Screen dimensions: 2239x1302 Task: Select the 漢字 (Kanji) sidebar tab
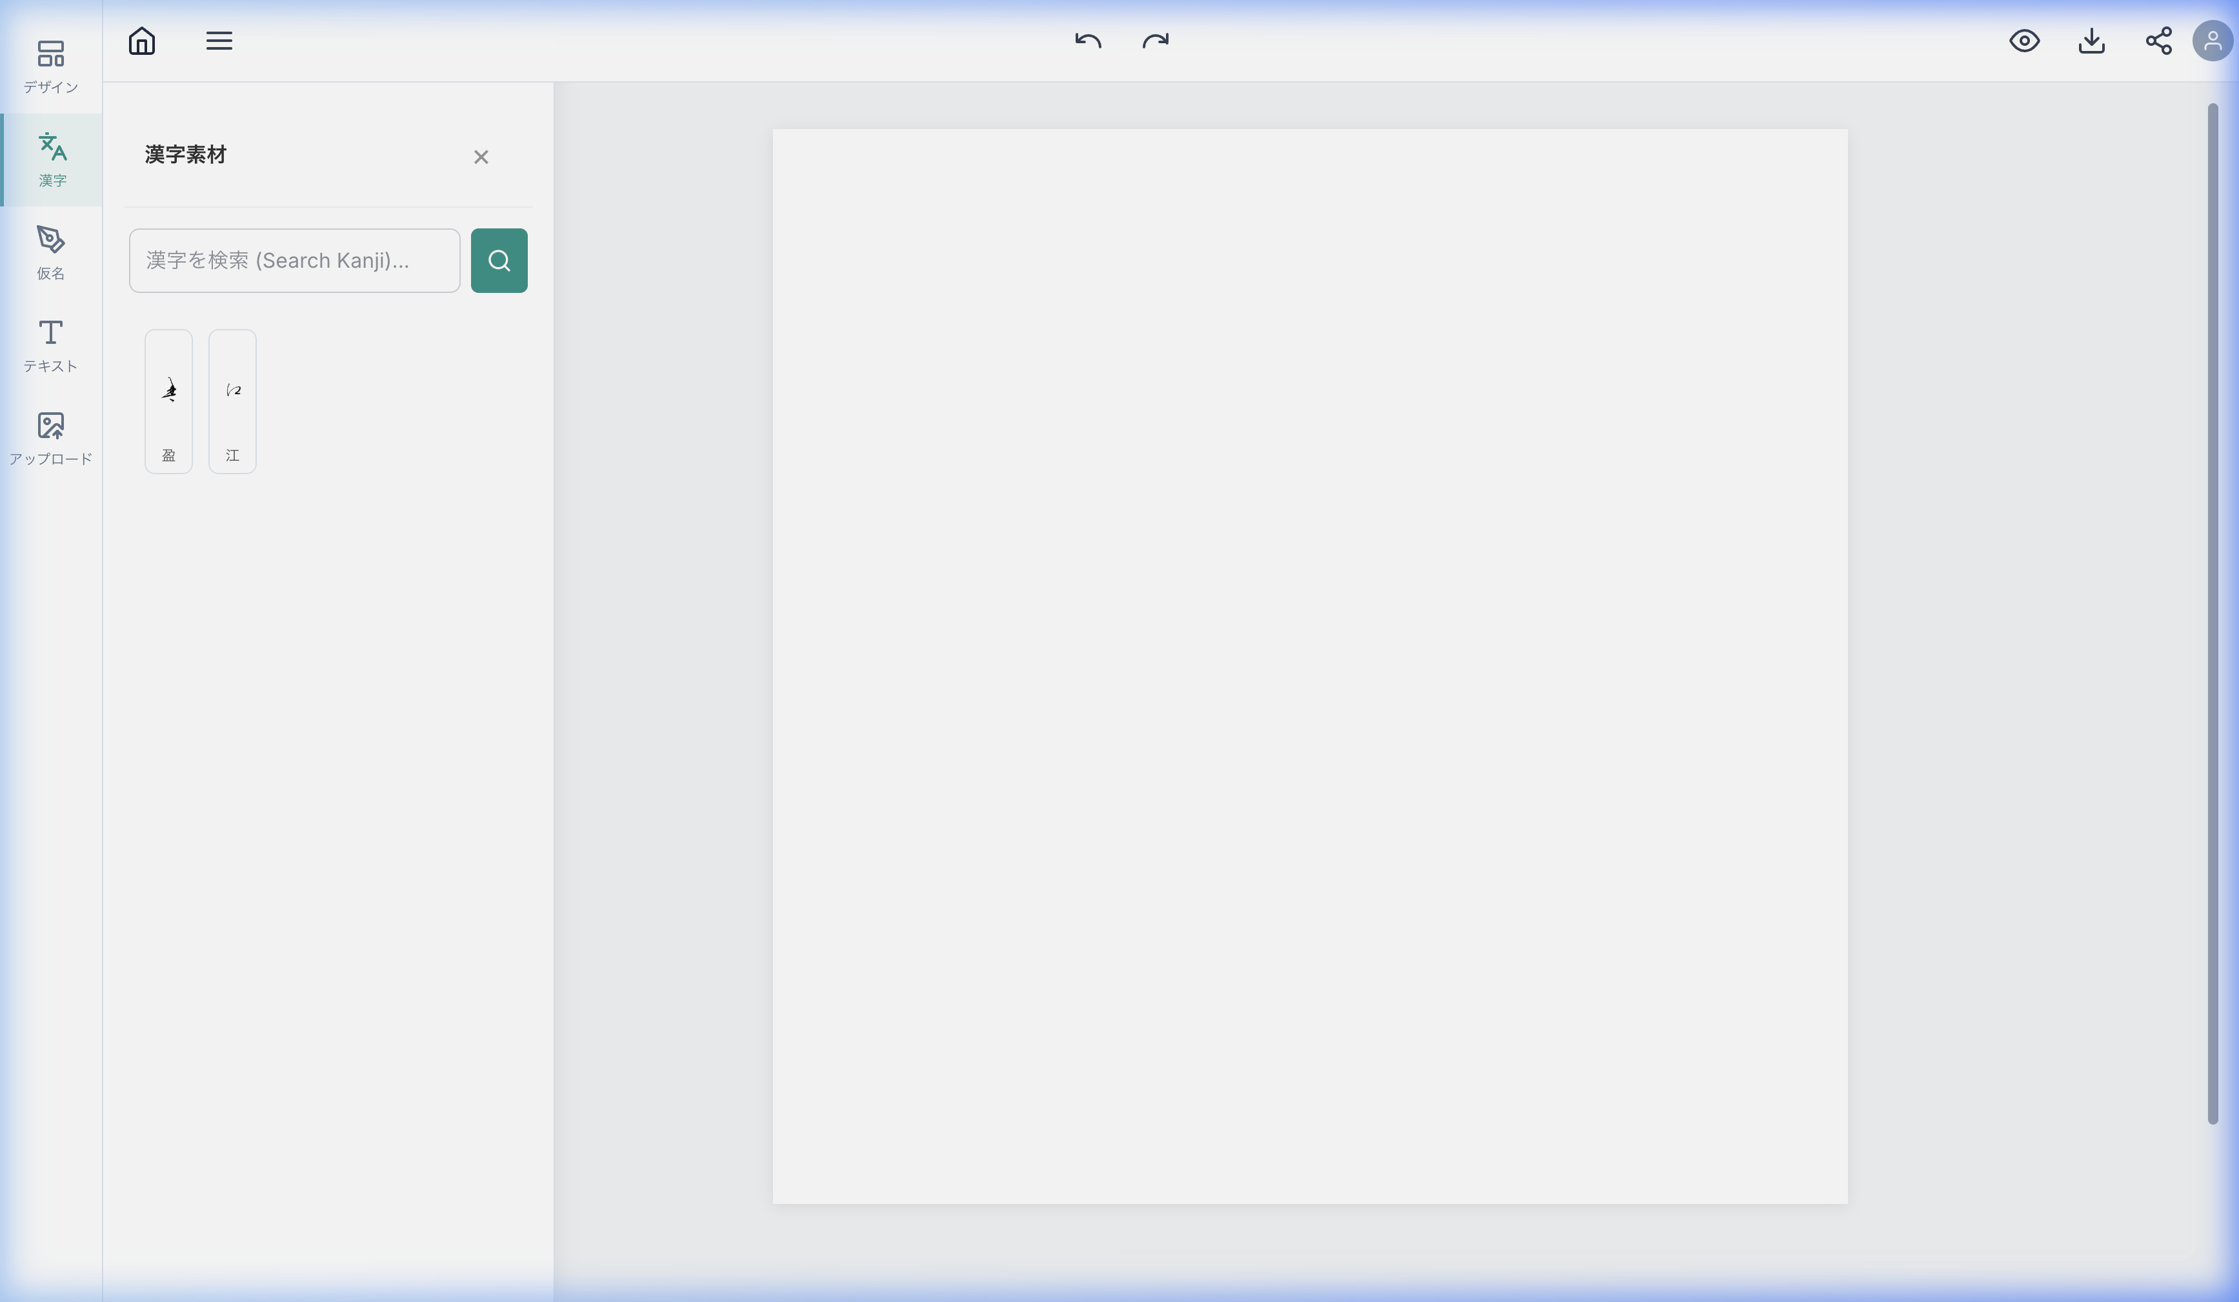click(52, 160)
